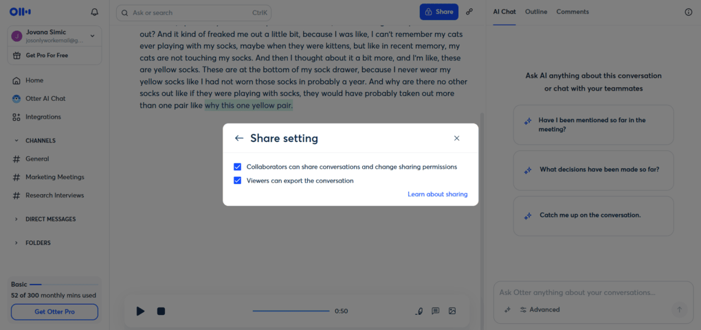Image resolution: width=701 pixels, height=330 pixels.
Task: Uncheck Viewers can export the conversation
Action: [237, 180]
